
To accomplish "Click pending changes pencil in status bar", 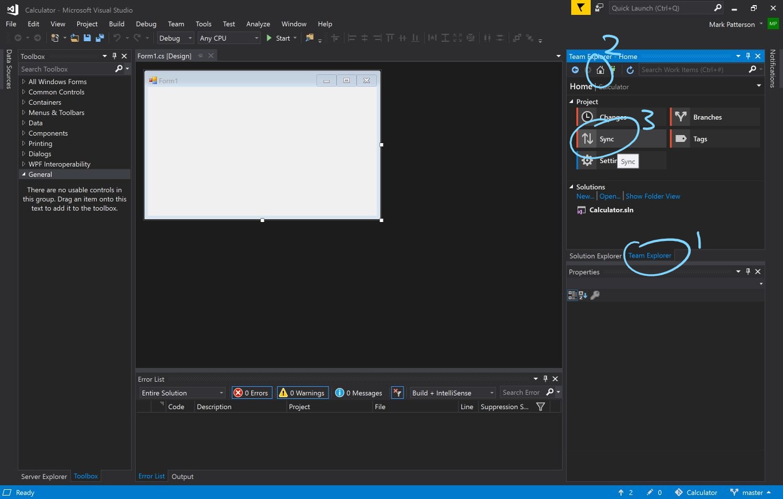I will [654, 493].
